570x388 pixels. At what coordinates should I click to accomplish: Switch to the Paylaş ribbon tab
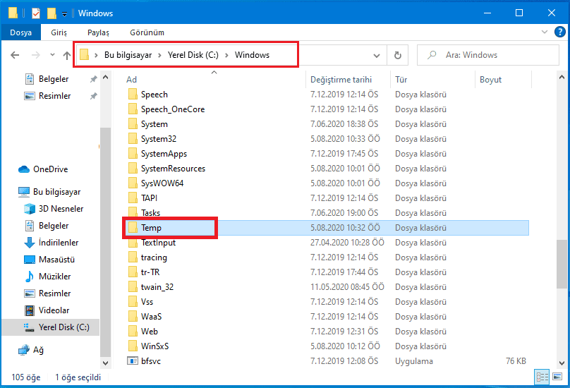(98, 32)
